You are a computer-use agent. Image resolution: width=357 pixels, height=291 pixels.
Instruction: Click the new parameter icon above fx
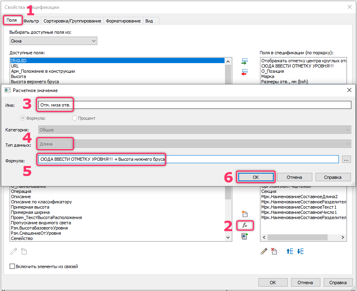(x=245, y=214)
